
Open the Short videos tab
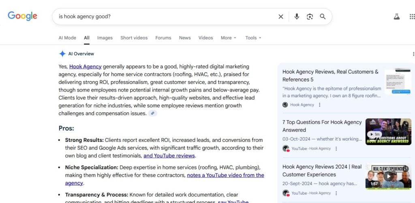pos(134,38)
